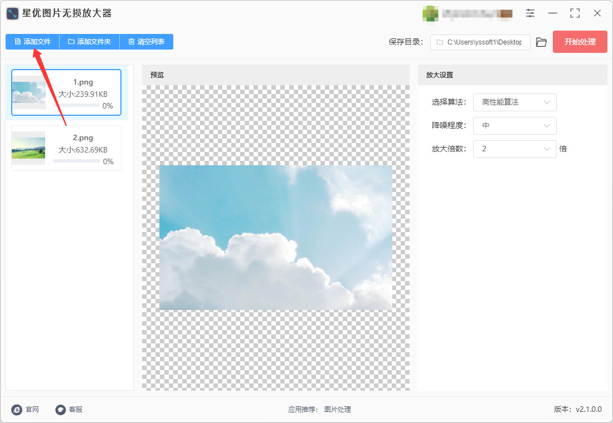Click the progress bar of 2.png
This screenshot has height=423, width=613.
pos(76,161)
